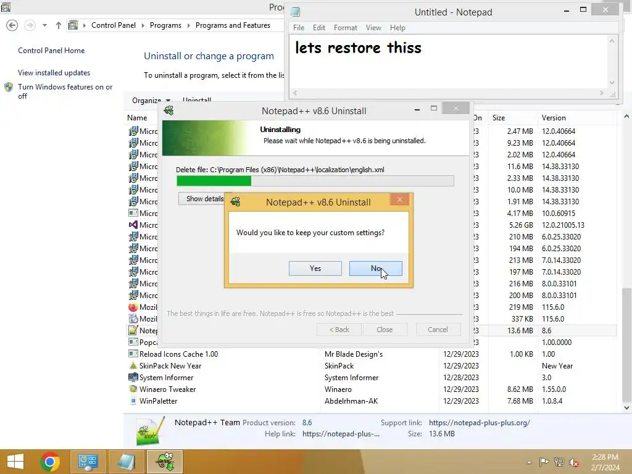Click No in the uninstall prompt
Image resolution: width=632 pixels, height=474 pixels.
(376, 268)
